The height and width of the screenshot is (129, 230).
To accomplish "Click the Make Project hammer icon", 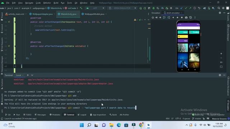I will (x=81, y=8).
